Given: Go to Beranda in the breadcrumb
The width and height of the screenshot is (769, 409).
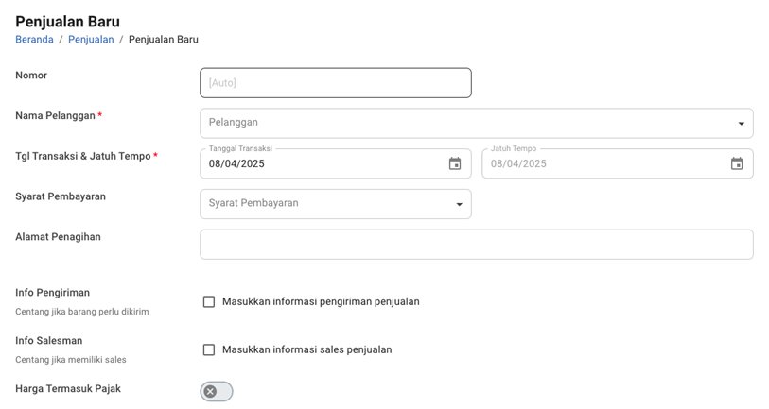Looking at the screenshot, I should click(34, 40).
